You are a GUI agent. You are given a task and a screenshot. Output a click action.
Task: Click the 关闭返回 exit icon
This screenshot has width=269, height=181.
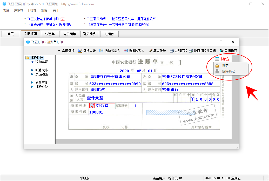[x=221, y=51]
